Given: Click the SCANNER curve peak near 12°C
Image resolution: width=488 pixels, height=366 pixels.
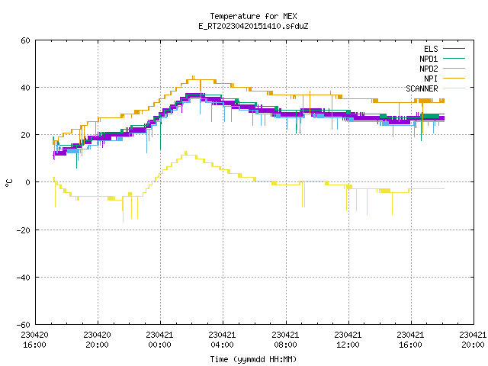Looking at the screenshot, I should (x=186, y=152).
